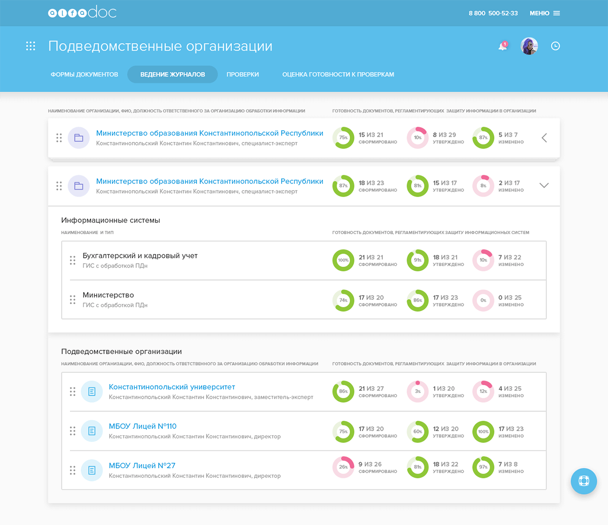Switch to Формы документов tab

[84, 74]
